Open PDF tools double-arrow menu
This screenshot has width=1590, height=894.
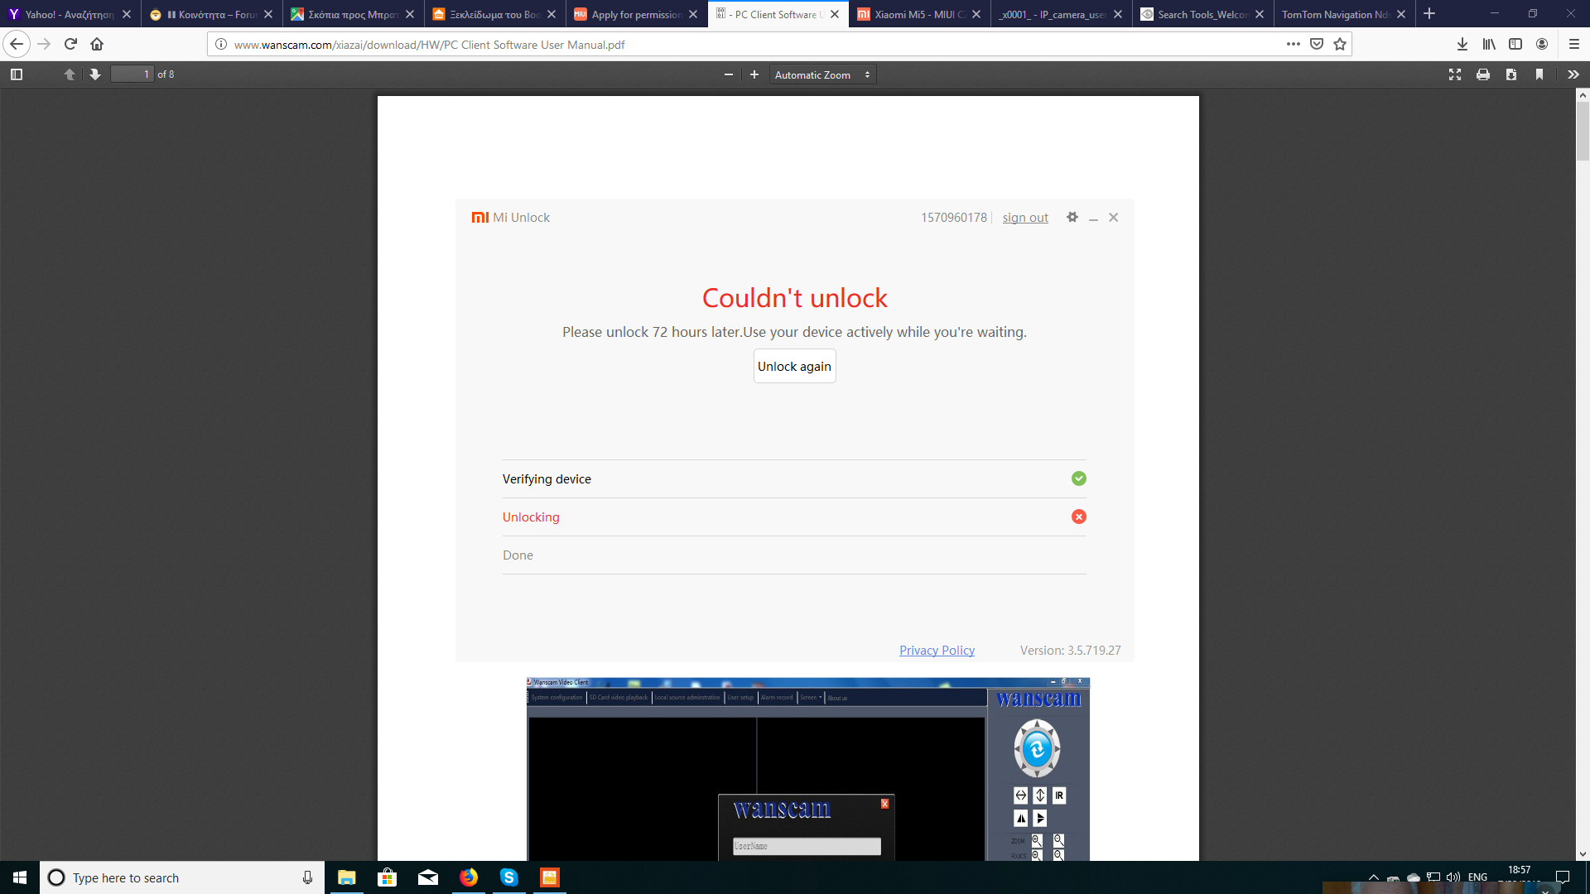pyautogui.click(x=1573, y=74)
